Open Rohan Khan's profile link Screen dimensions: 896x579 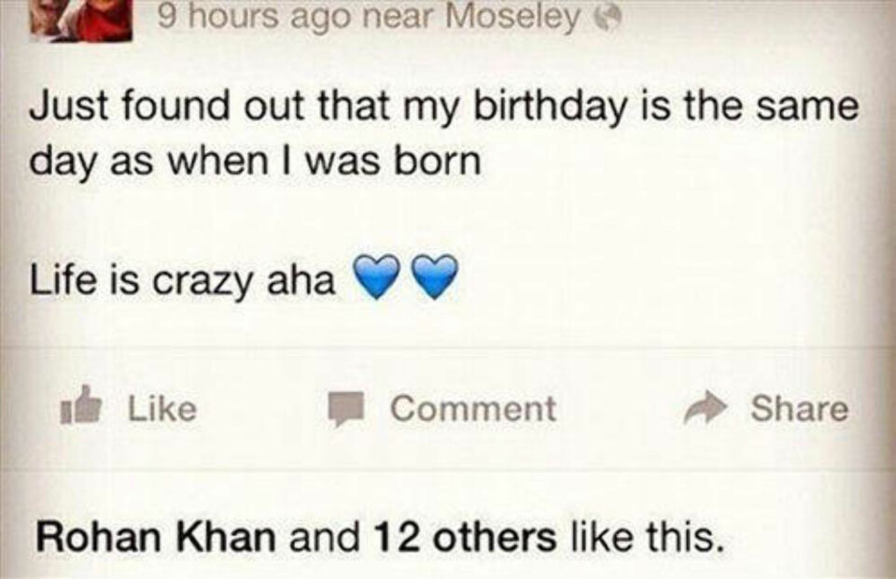(x=156, y=537)
